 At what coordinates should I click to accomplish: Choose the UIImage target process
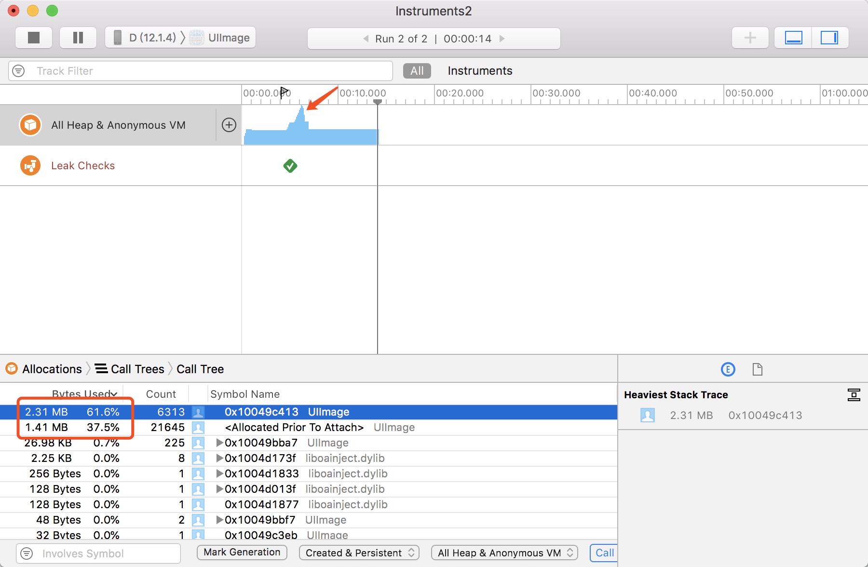pos(221,38)
